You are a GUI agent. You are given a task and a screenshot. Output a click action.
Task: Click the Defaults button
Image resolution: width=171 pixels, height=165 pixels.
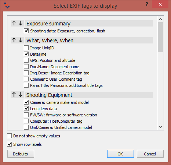tap(21, 154)
